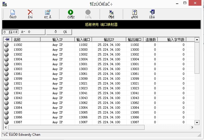
Task: Click the vertical scrollbar thumb
Action: tap(197, 58)
